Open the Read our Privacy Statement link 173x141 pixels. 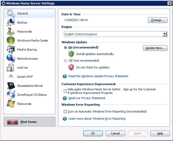[87, 98]
